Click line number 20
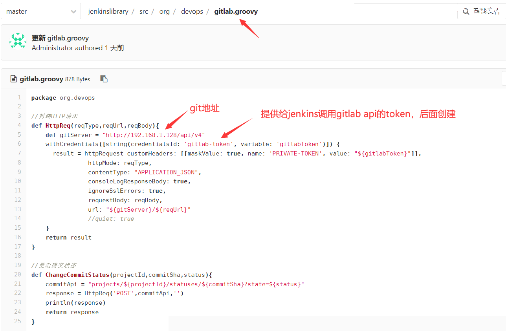 pos(18,274)
